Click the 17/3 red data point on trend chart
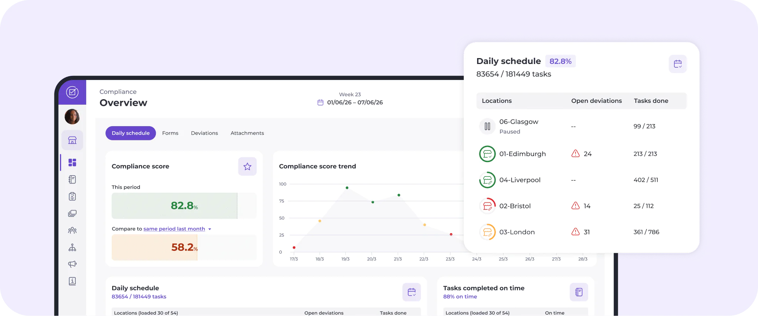 click(294, 248)
